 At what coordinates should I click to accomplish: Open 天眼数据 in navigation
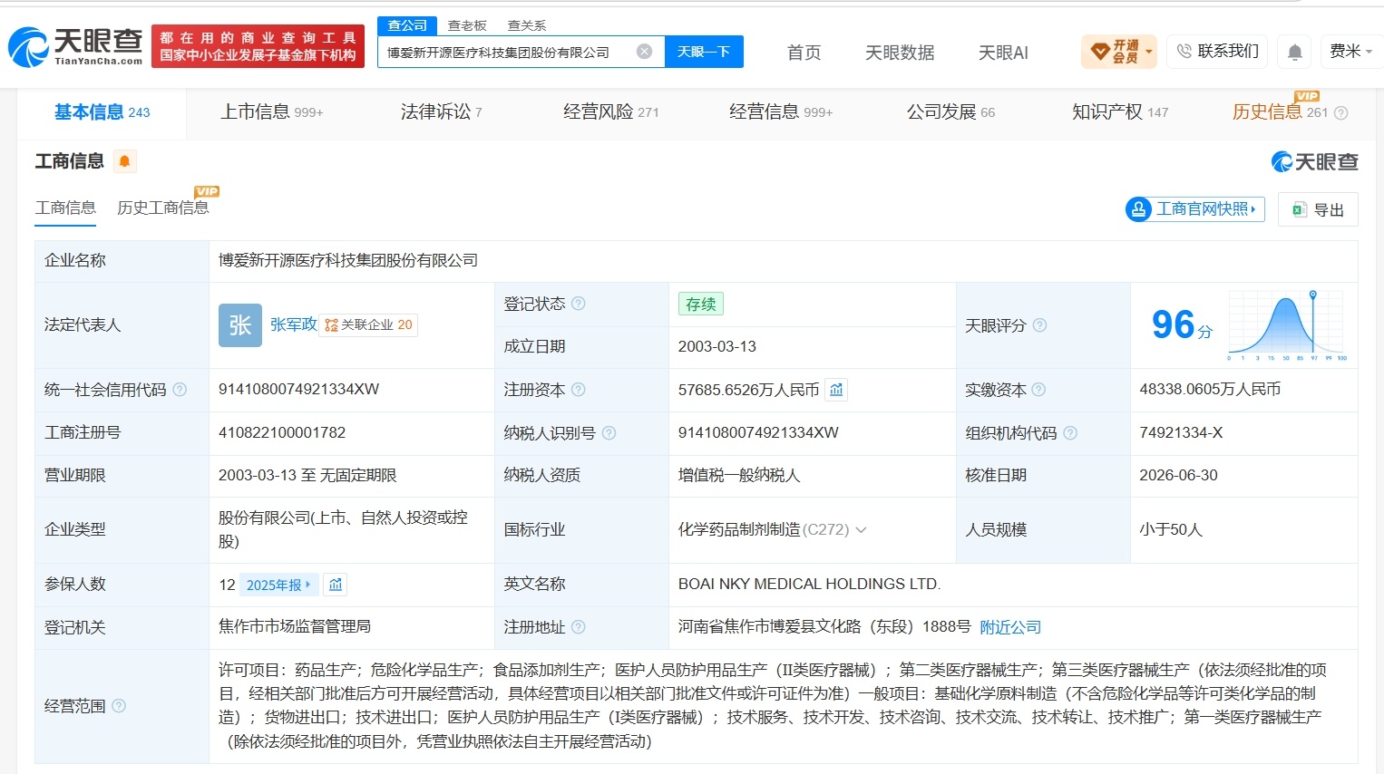pyautogui.click(x=900, y=53)
